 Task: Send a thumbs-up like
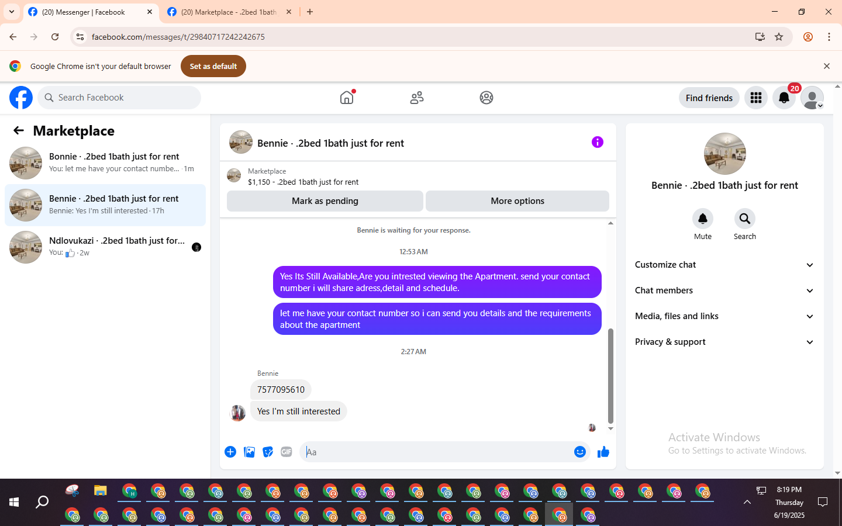pyautogui.click(x=603, y=452)
